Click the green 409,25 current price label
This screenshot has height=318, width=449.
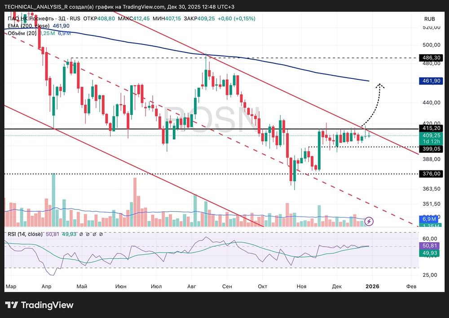click(431, 135)
